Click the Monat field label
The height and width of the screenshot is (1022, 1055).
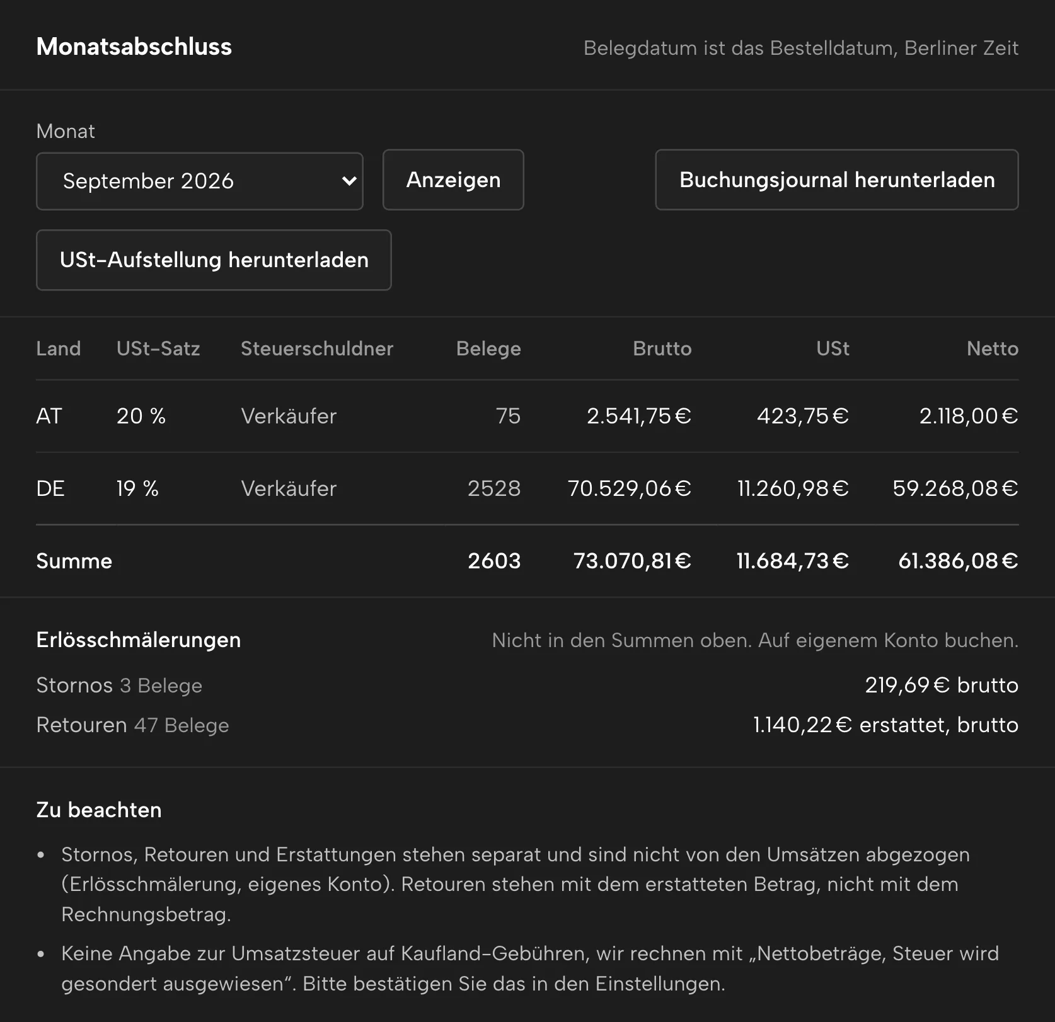pos(66,131)
